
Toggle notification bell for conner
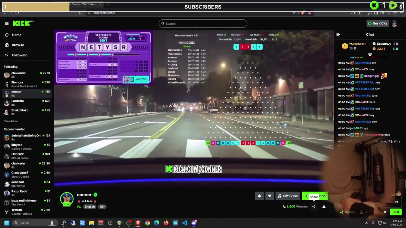tap(259, 196)
